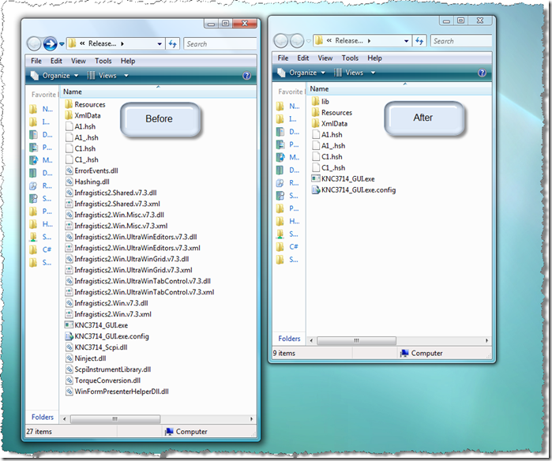The height and width of the screenshot is (461, 552).
Task: Open Views dropdown in After window
Action: [x=355, y=73]
